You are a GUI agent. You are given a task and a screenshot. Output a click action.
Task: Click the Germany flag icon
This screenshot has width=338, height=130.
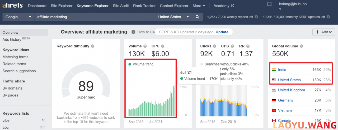(x=274, y=100)
